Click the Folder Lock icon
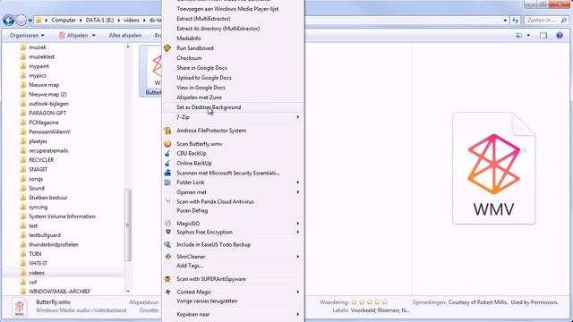573x322 pixels. pyautogui.click(x=167, y=182)
